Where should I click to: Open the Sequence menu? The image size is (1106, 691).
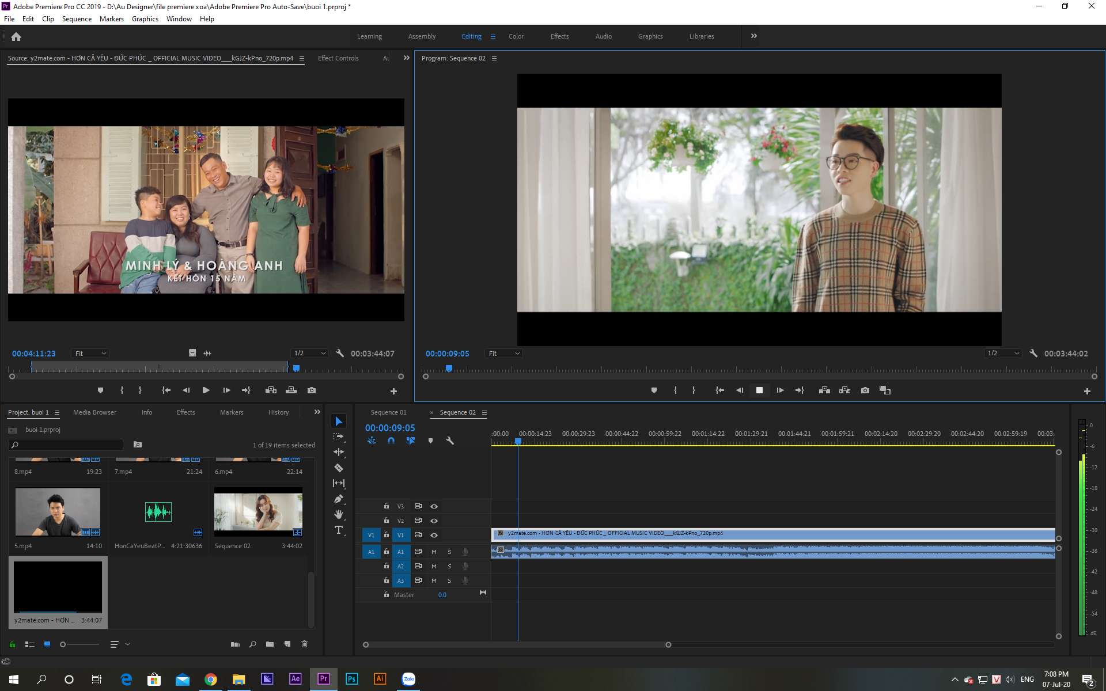tap(77, 19)
